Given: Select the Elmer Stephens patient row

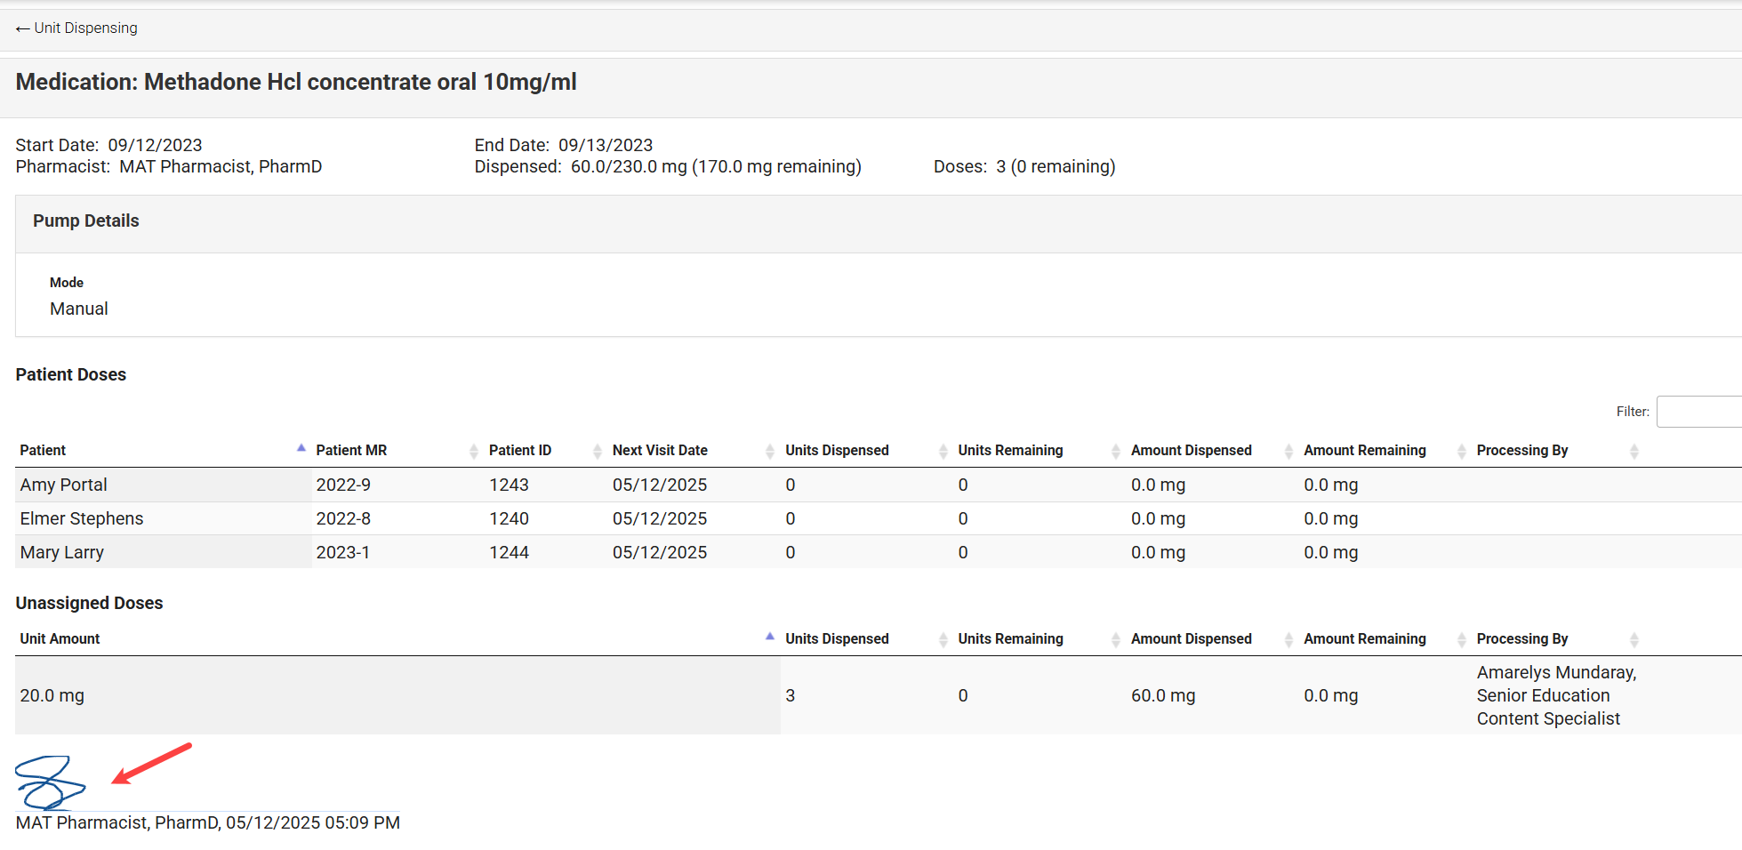Looking at the screenshot, I should pyautogui.click(x=82, y=518).
